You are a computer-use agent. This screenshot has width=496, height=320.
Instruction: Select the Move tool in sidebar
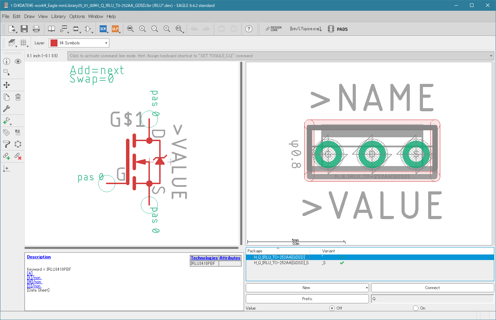7,85
